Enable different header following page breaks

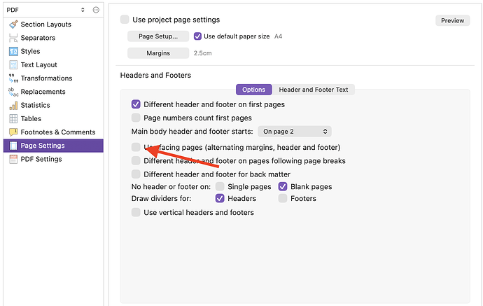(x=136, y=161)
